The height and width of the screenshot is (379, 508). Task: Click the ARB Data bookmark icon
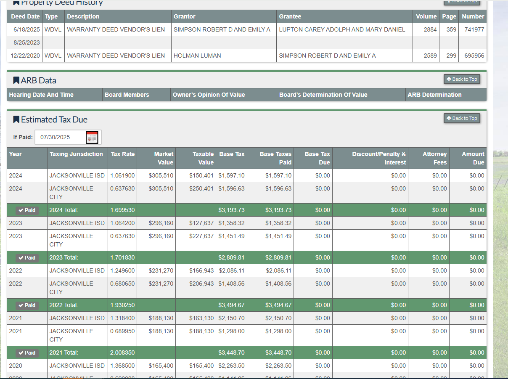[16, 80]
